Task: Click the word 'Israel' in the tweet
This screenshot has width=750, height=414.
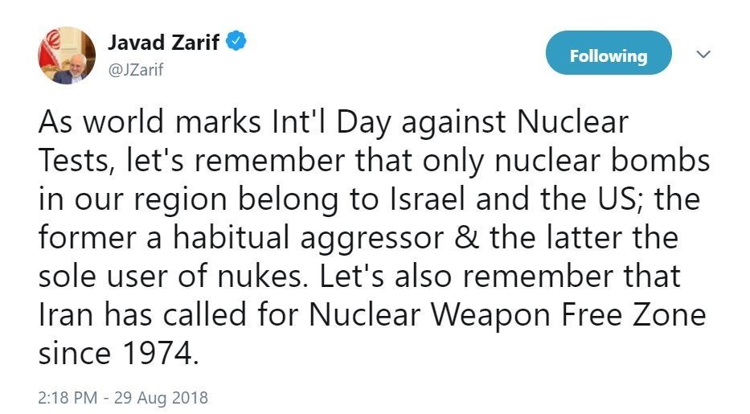Action: coord(427,199)
